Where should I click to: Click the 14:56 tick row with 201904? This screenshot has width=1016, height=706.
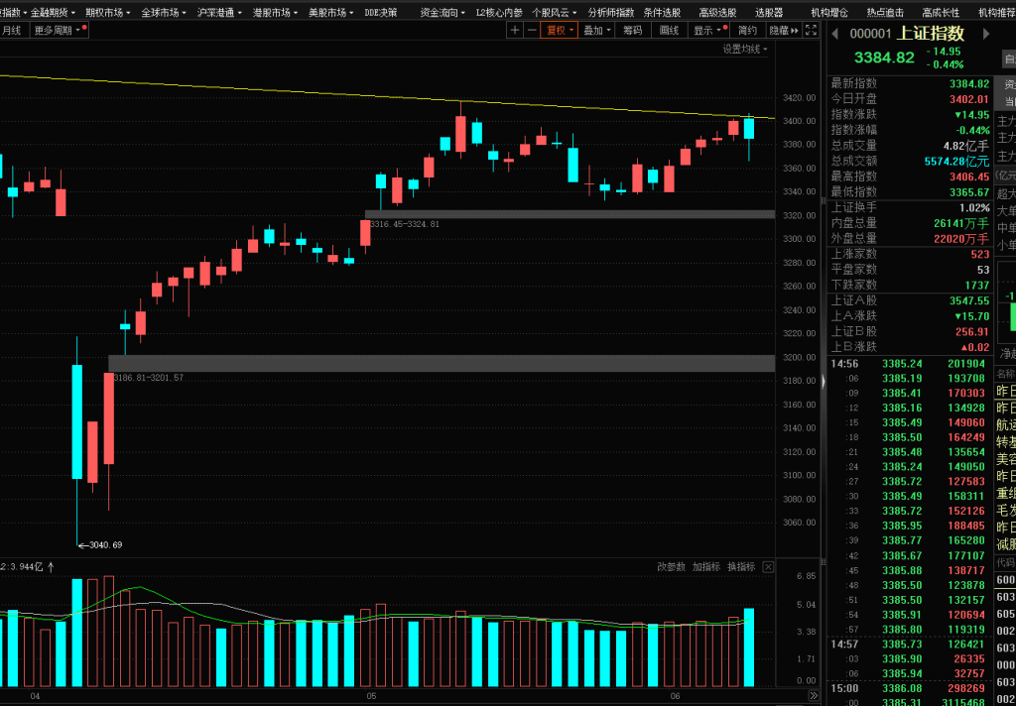[x=909, y=363]
